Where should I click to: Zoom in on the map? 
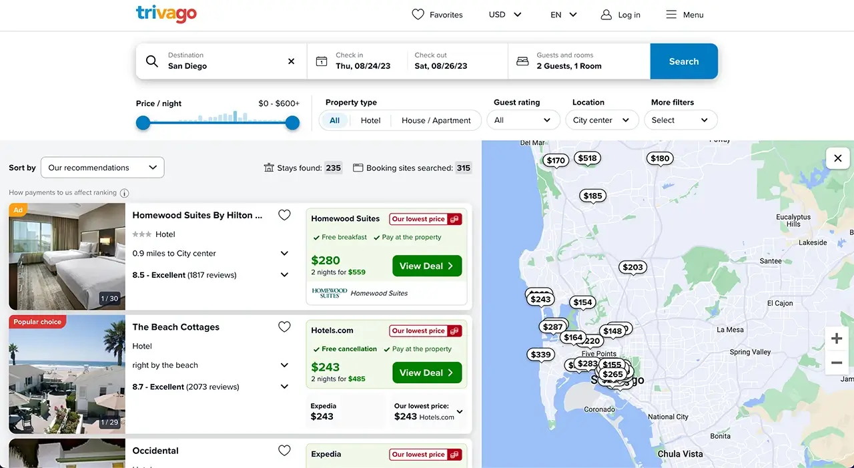coord(837,338)
